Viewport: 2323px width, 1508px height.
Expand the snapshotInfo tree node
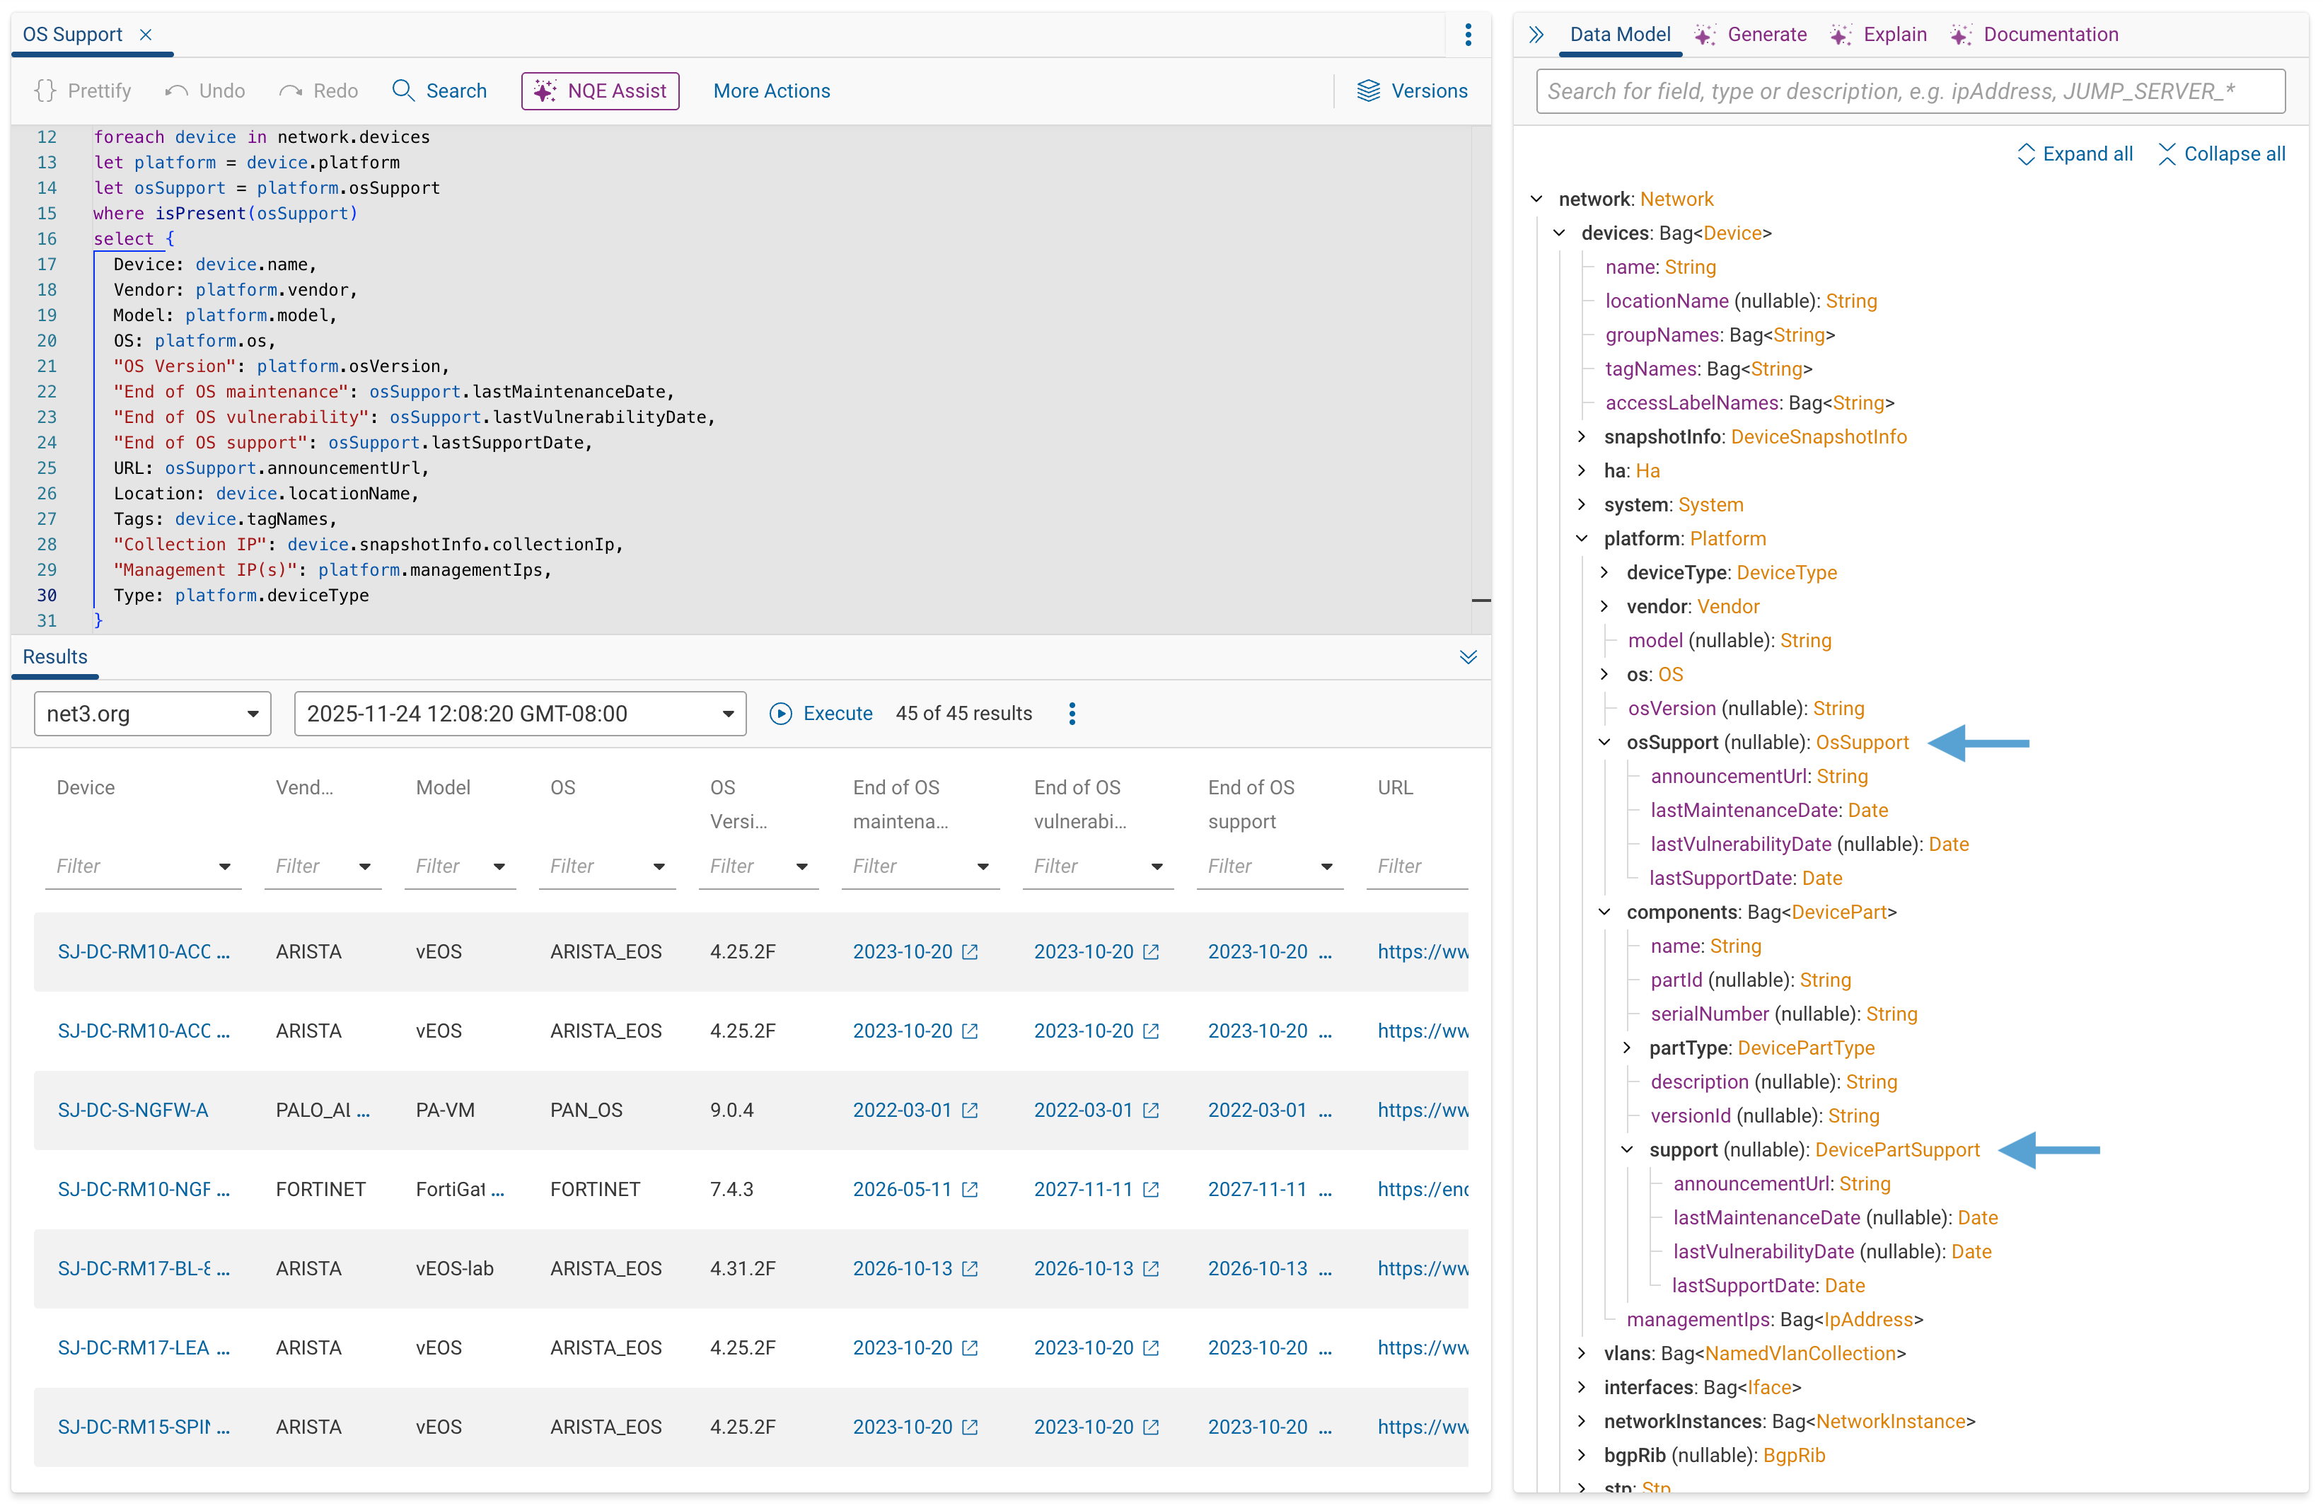click(x=1582, y=436)
